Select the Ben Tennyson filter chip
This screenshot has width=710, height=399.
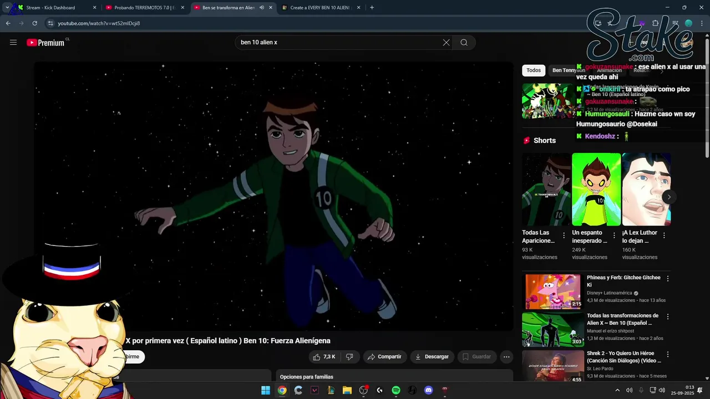[x=569, y=70]
